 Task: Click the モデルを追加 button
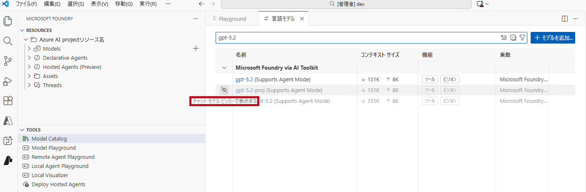coord(553,37)
